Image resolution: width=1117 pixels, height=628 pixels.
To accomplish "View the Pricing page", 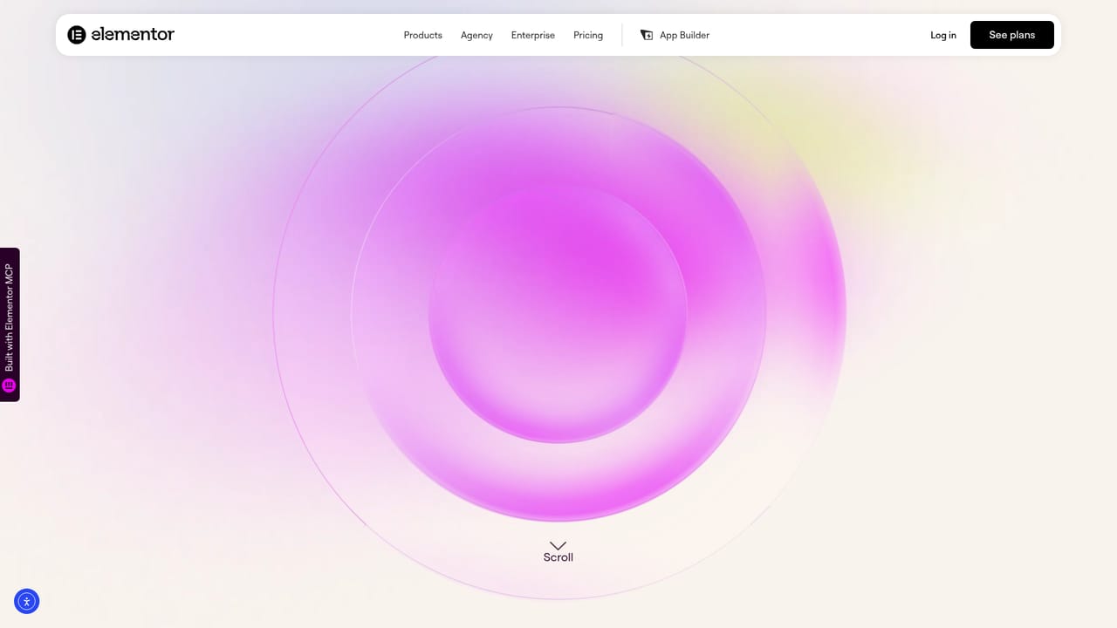I will pyautogui.click(x=588, y=35).
